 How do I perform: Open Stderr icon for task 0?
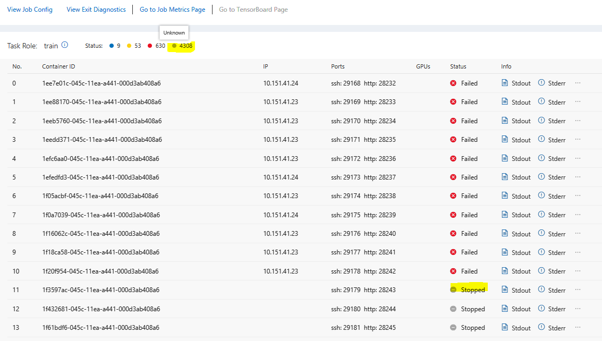click(541, 82)
